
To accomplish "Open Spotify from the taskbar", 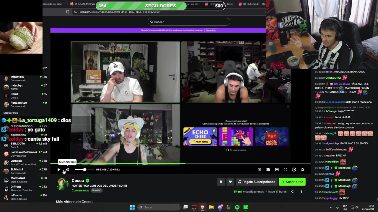I will pyautogui.click(x=237, y=207).
